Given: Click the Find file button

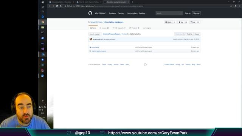Looking at the screenshot, I should 190,34.
